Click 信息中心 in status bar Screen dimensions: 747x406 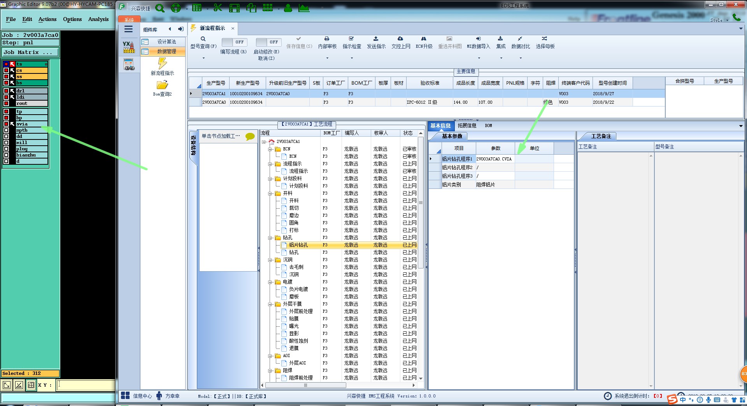(137, 396)
